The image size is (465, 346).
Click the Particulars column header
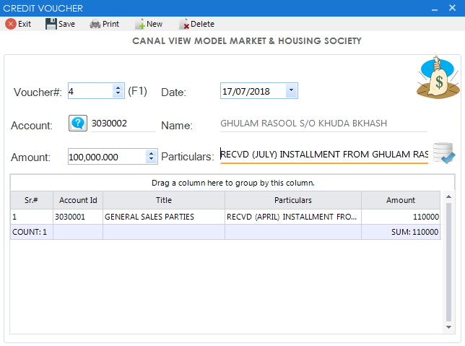coord(292,200)
